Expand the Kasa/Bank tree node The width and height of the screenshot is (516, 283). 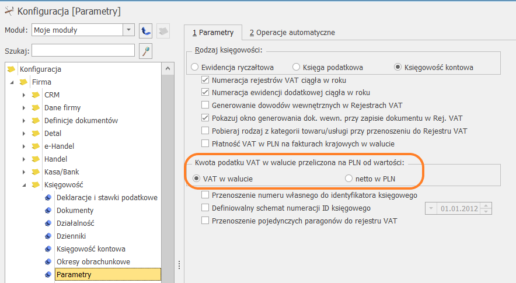pyautogui.click(x=24, y=172)
